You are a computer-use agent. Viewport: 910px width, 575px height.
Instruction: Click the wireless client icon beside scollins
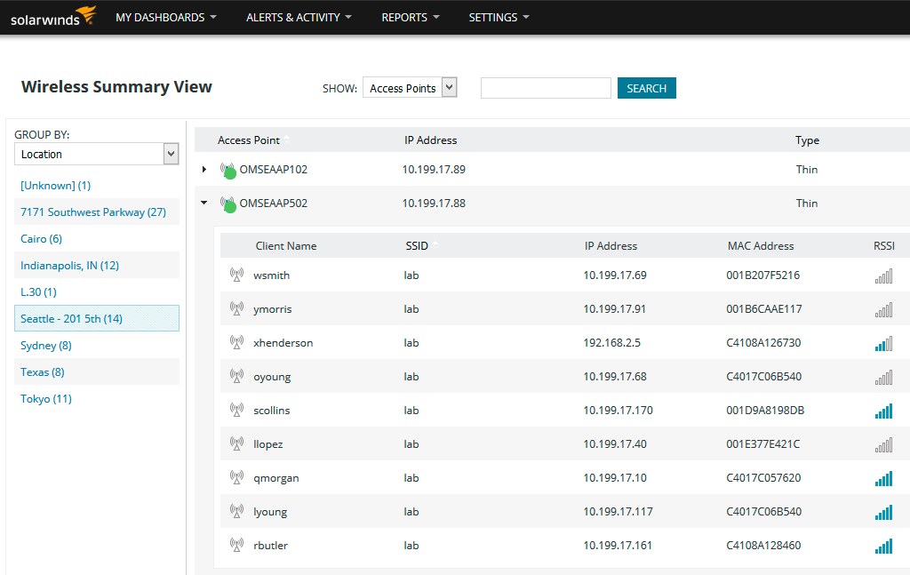[236, 410]
